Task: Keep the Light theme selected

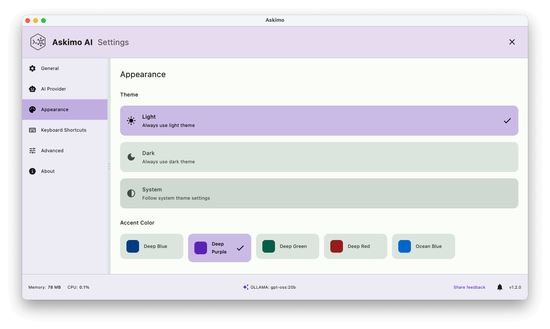Action: [319, 121]
